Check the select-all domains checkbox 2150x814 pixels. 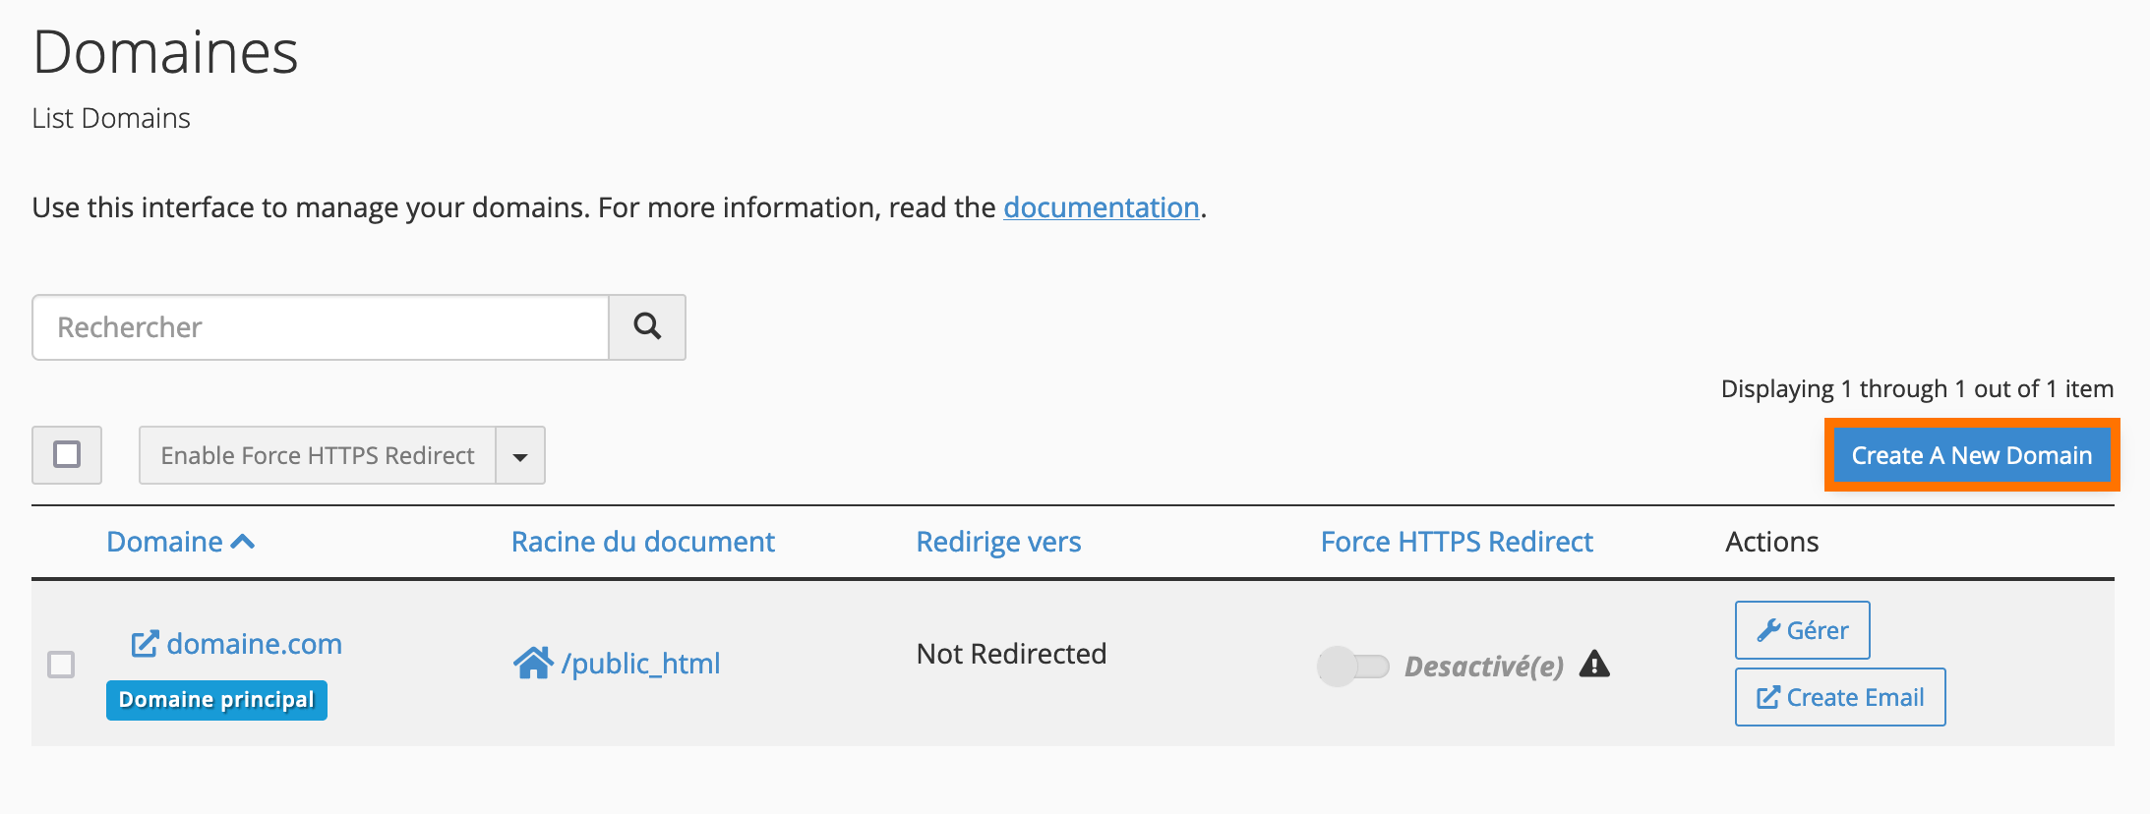point(67,454)
